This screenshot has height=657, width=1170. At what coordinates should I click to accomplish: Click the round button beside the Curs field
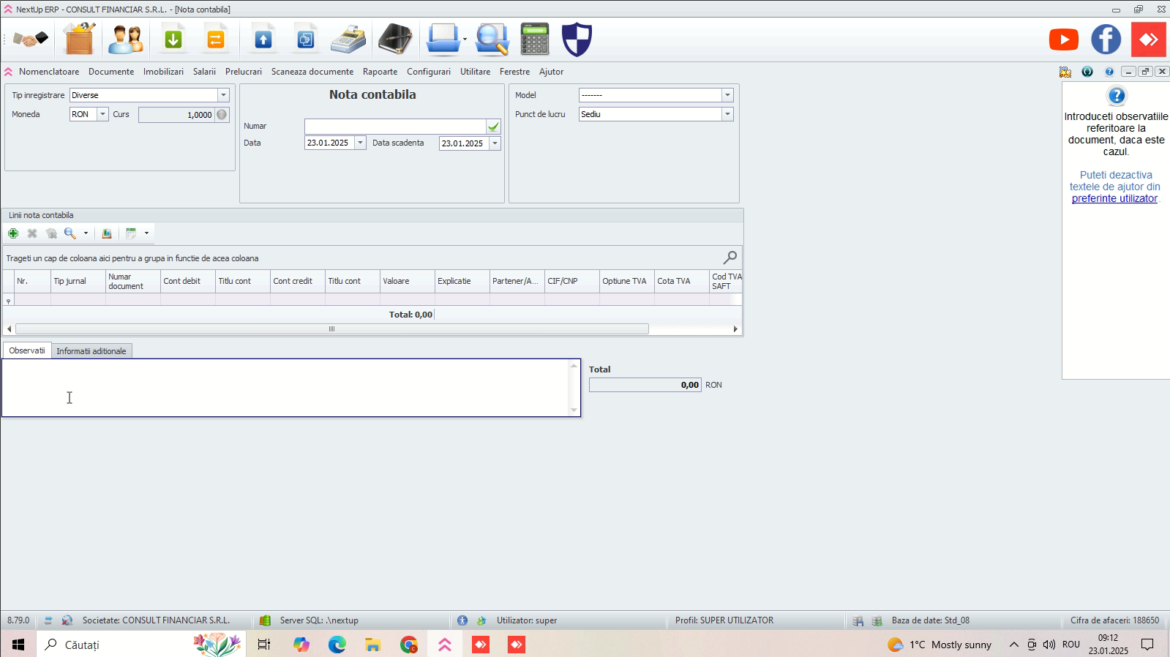pyautogui.click(x=222, y=115)
